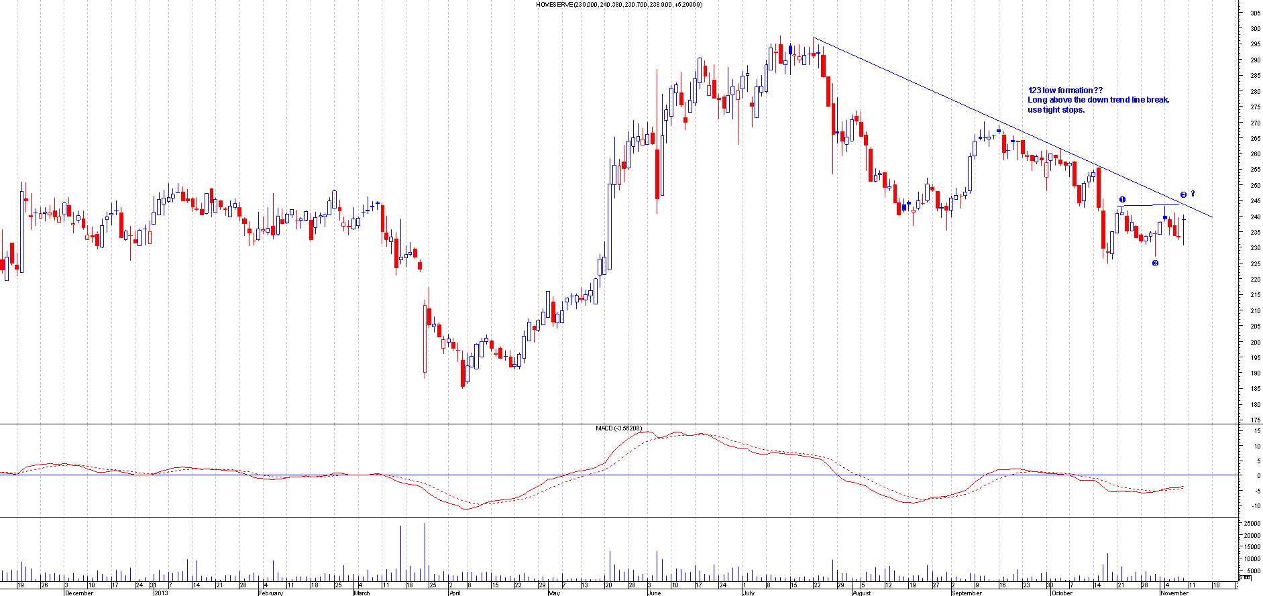This screenshot has height=596, width=1263.
Task: Click the HOMESERVE chart title
Action: click(618, 4)
